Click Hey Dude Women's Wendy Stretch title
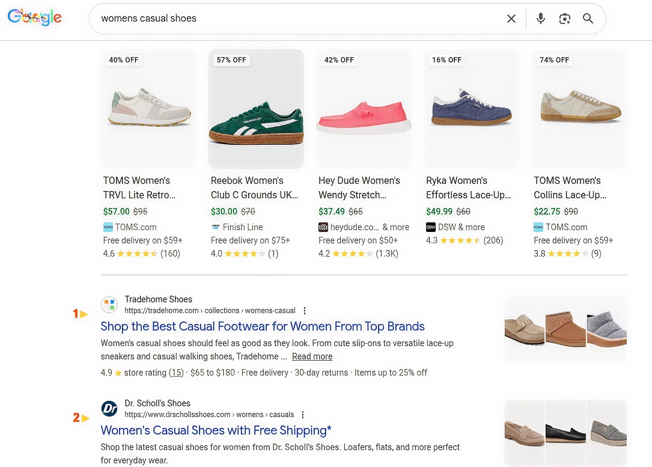The width and height of the screenshot is (652, 467). tap(359, 188)
